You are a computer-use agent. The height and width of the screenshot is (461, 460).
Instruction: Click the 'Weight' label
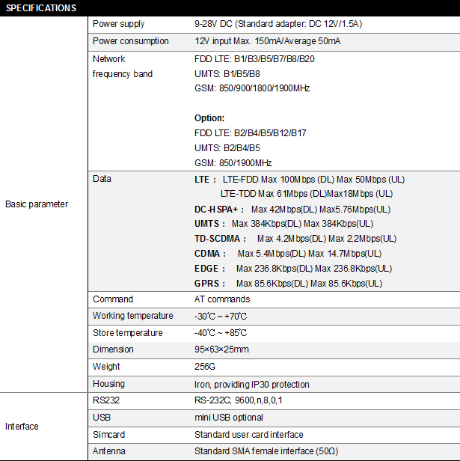(106, 367)
